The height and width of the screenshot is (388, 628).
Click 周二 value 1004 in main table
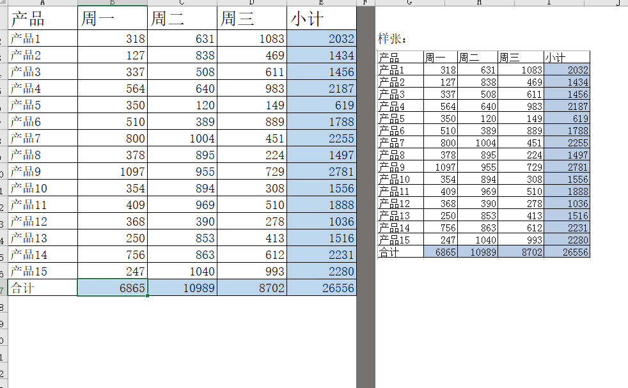click(x=182, y=138)
